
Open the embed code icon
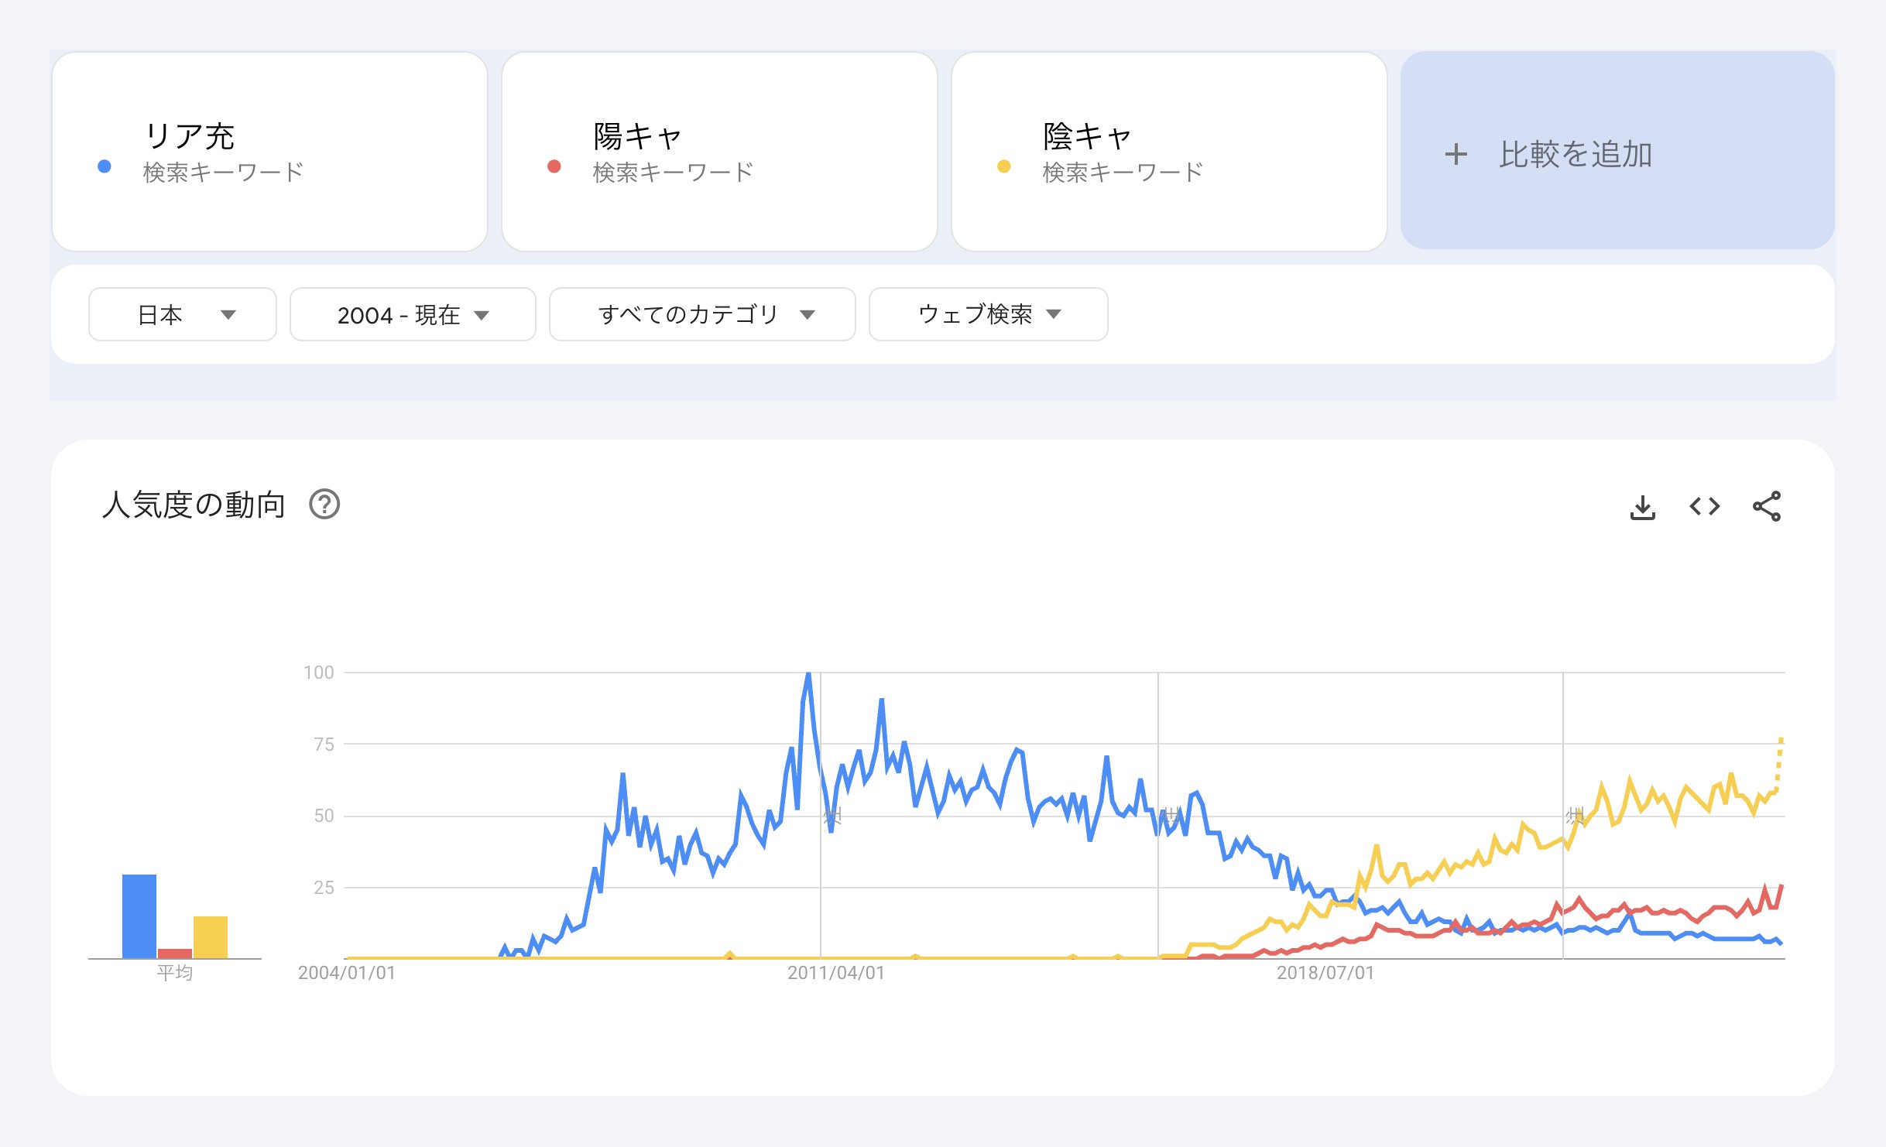pyautogui.click(x=1704, y=507)
